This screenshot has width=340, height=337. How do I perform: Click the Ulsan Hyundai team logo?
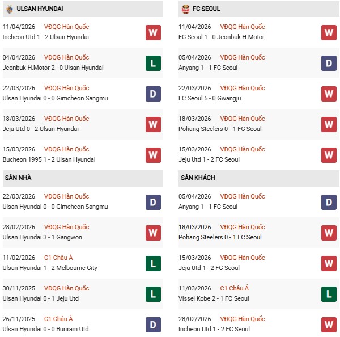(x=10, y=9)
